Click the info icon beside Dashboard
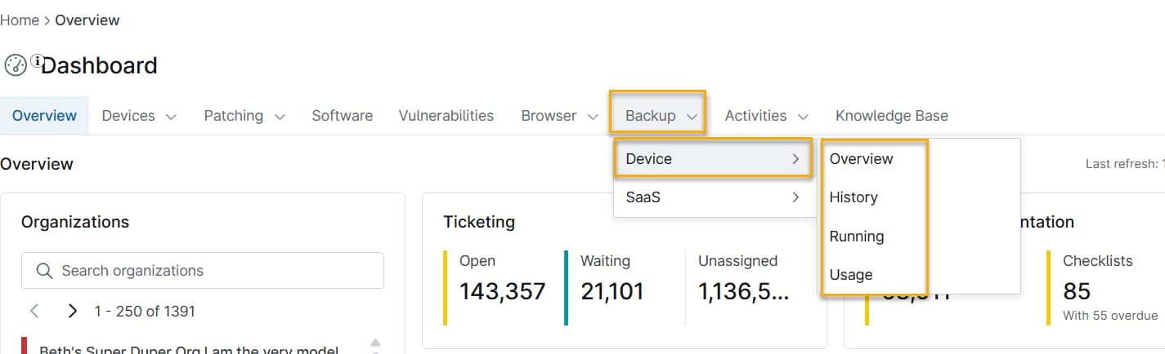Viewport: 1165px width, 354px height. pyautogui.click(x=37, y=61)
